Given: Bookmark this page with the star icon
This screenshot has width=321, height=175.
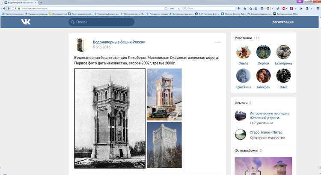Looking at the screenshot, I should point(250,9).
